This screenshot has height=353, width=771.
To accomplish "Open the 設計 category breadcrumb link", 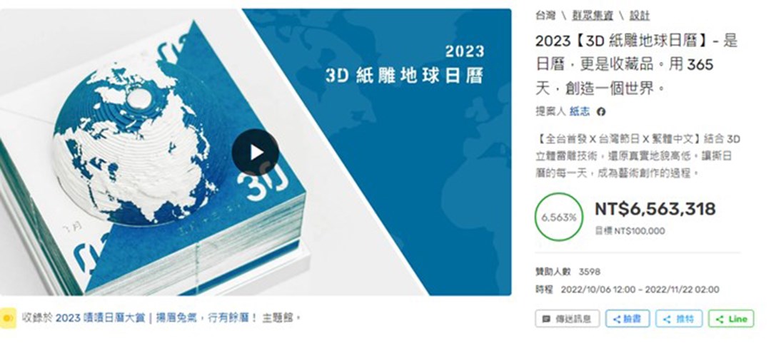I will [x=638, y=15].
